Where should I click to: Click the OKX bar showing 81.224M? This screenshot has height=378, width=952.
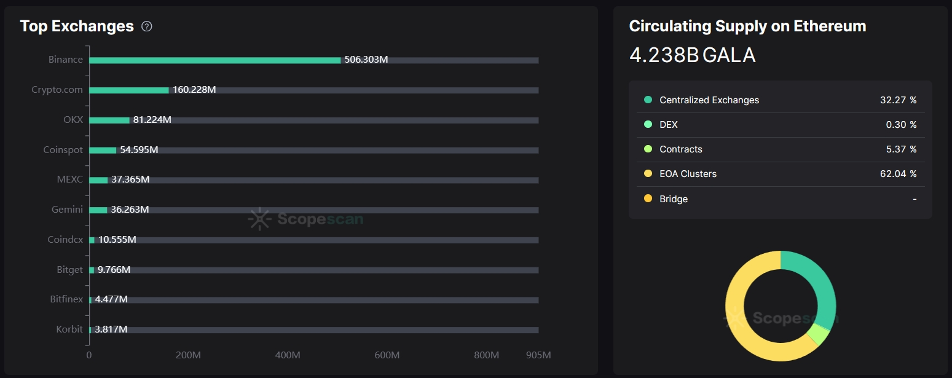tap(109, 120)
